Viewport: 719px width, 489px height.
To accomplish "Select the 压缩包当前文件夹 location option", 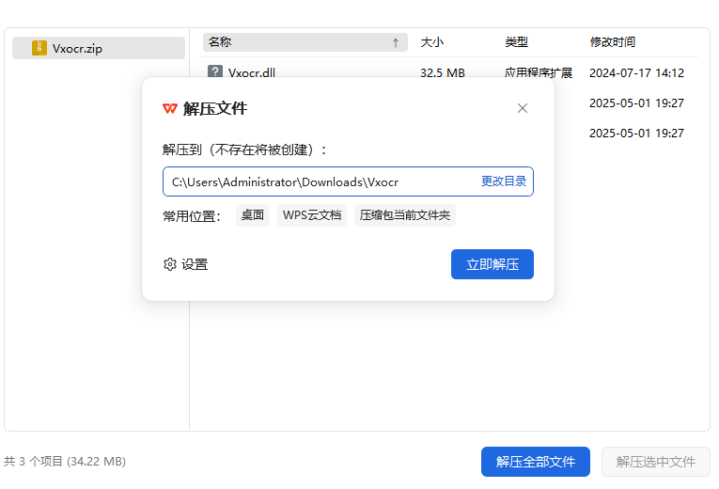I will coord(405,215).
